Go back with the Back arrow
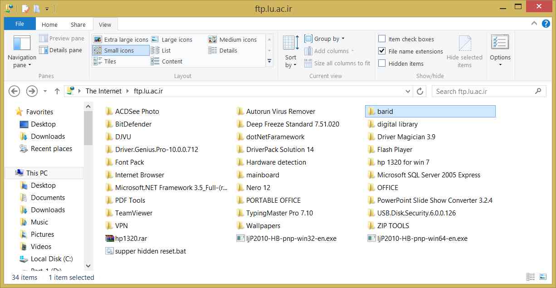The width and height of the screenshot is (556, 288). (15, 91)
